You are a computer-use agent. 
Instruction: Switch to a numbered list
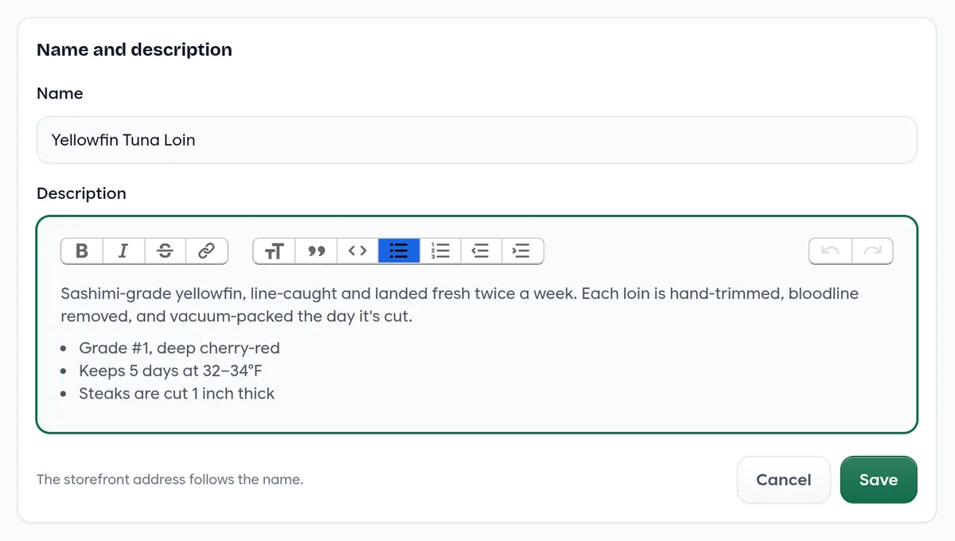(440, 251)
